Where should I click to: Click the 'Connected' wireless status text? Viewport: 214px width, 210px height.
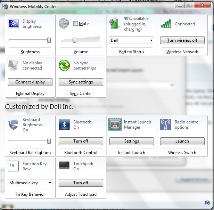click(x=185, y=24)
